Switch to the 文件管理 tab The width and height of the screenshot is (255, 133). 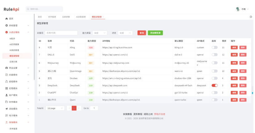tap(52, 17)
